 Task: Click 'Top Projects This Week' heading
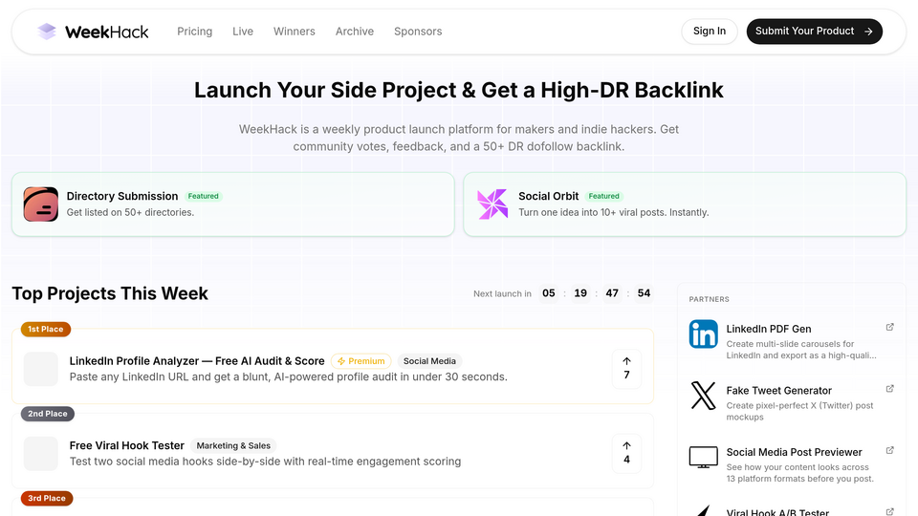[110, 293]
